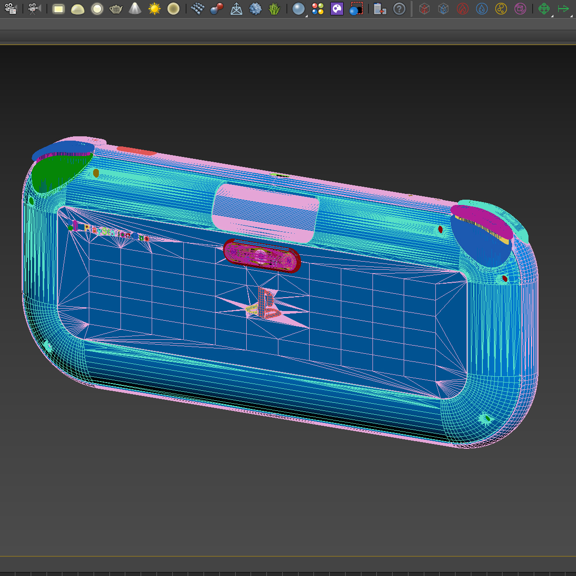This screenshot has height=576, width=576.
Task: Select the teapot mesh light tool
Action: [116, 9]
